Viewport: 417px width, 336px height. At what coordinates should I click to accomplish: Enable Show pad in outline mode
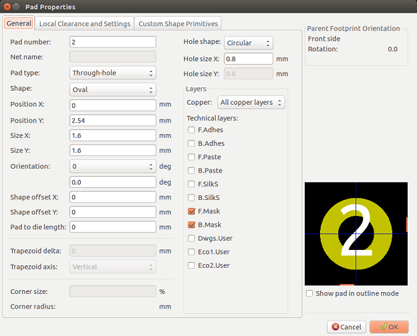309,293
